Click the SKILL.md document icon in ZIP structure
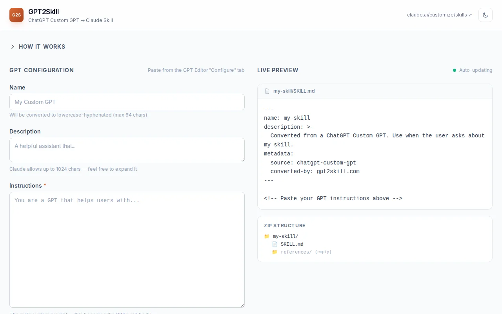The image size is (502, 314). [x=275, y=244]
